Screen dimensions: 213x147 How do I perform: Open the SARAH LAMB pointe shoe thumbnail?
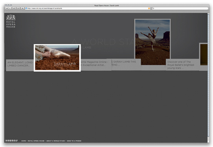[57, 58]
